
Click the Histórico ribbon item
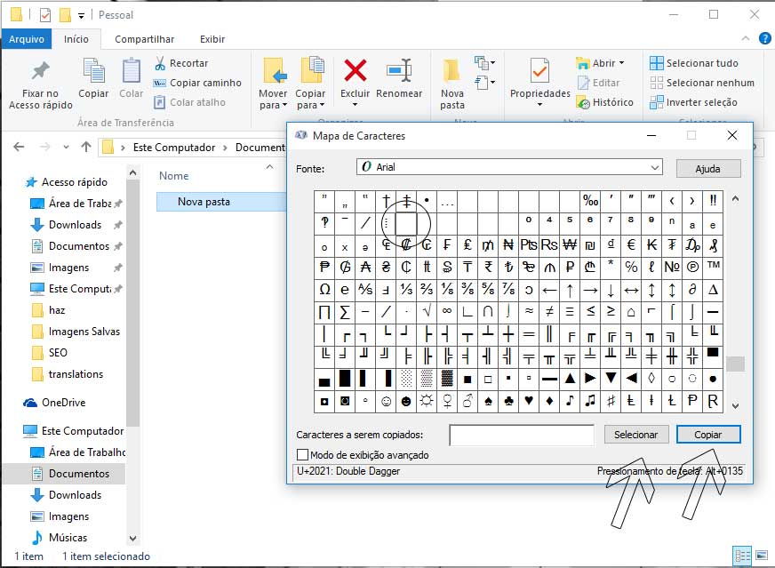[605, 102]
